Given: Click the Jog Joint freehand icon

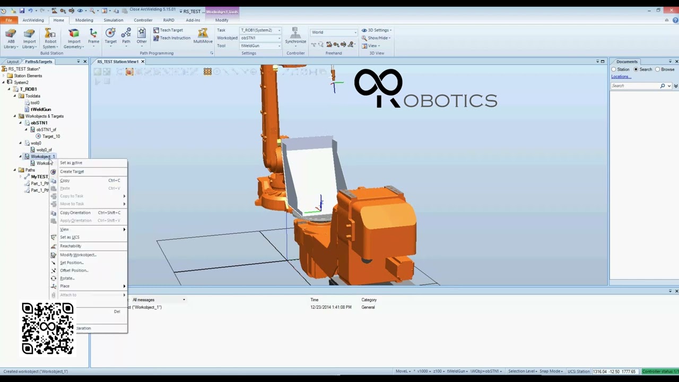Looking at the screenshot, I should pos(329,45).
